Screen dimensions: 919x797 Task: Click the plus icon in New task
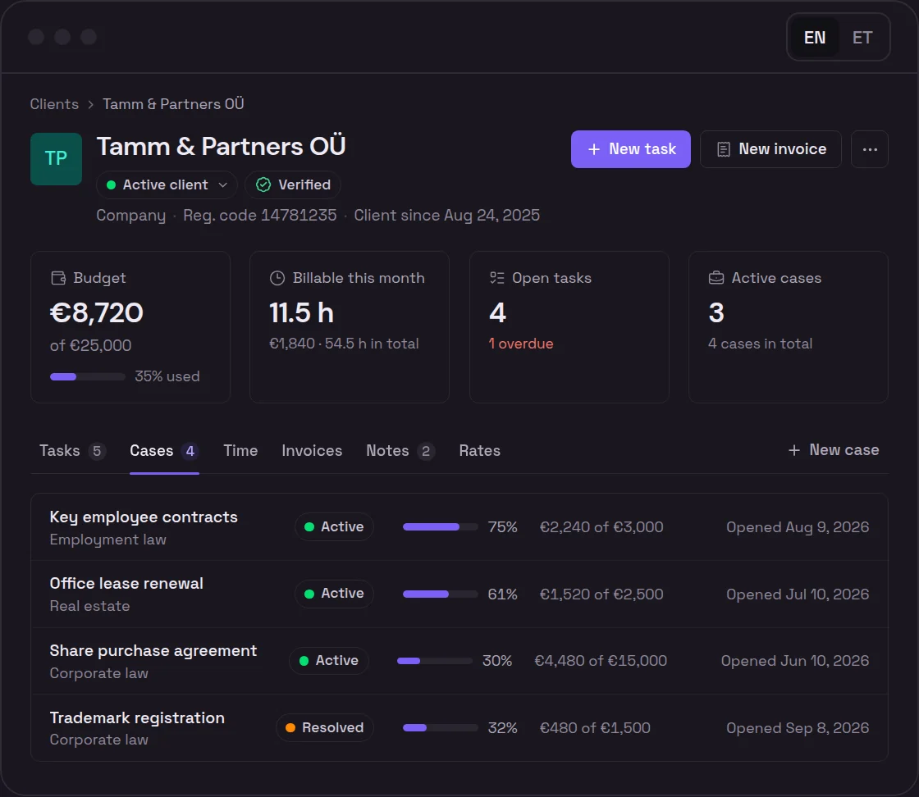(x=594, y=149)
